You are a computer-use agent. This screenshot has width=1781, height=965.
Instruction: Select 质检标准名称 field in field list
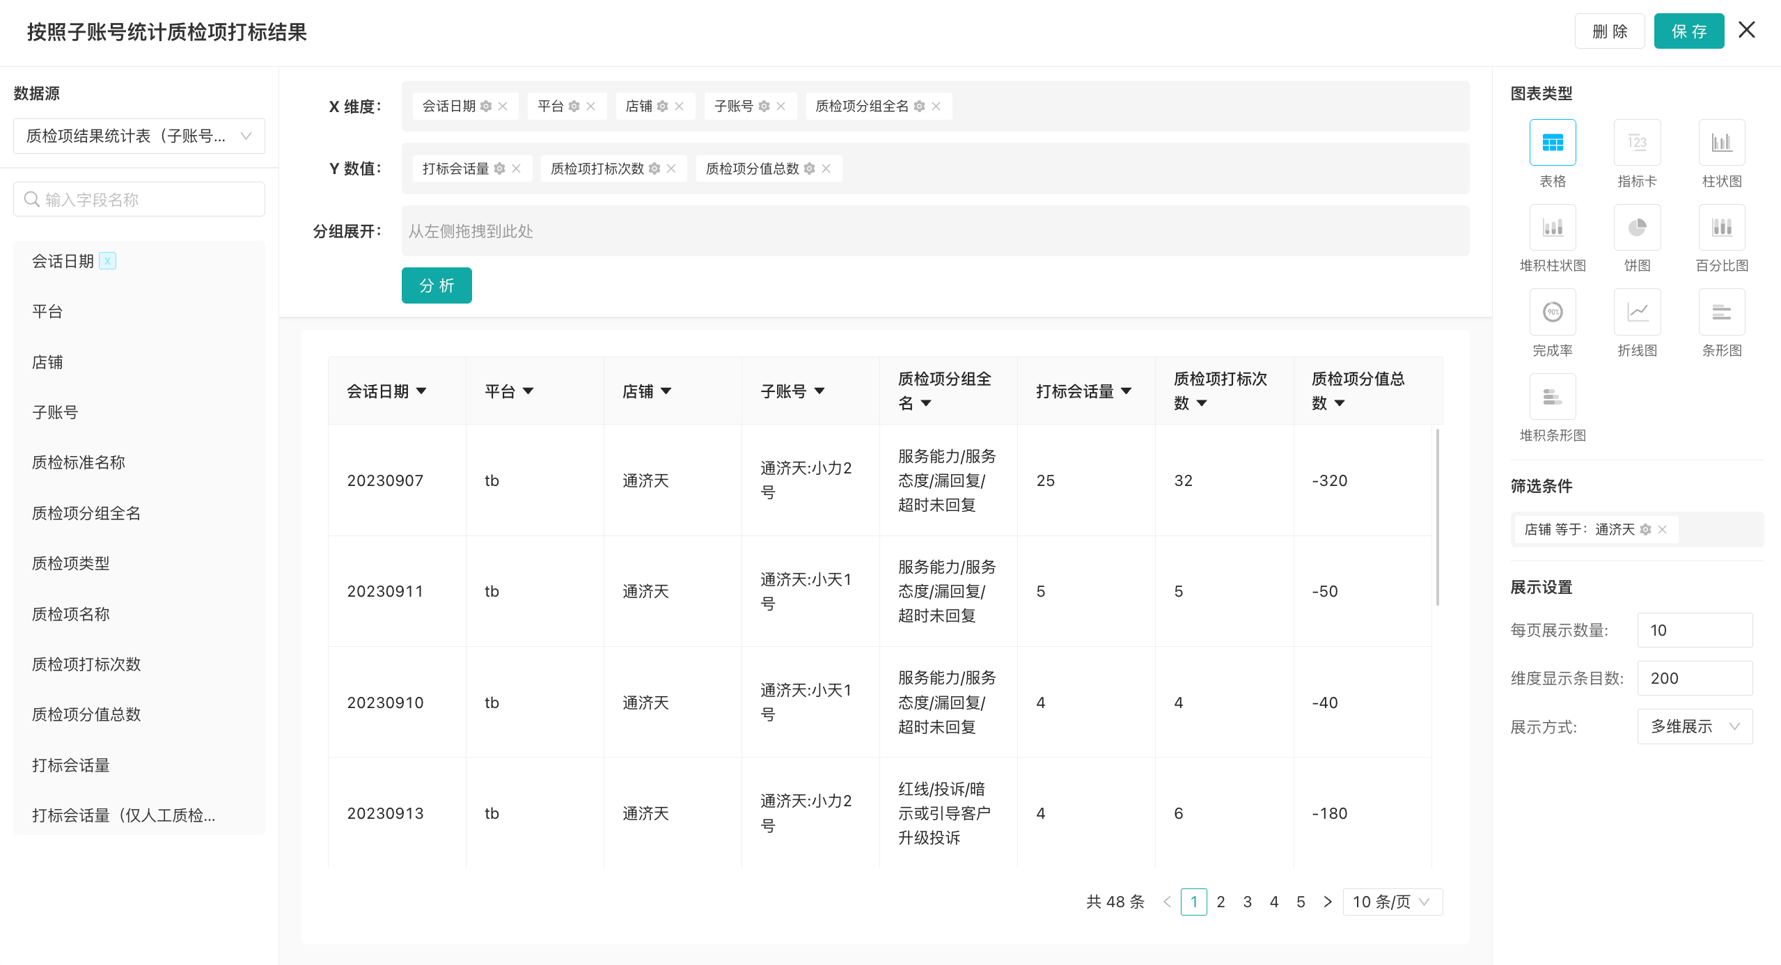click(79, 463)
